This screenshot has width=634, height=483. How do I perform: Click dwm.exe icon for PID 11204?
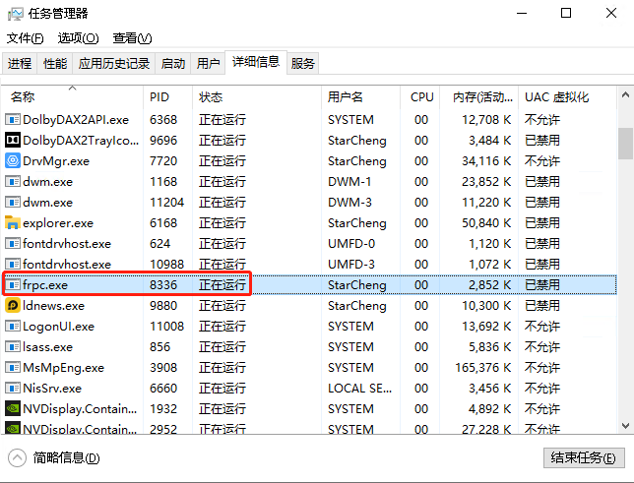pos(13,202)
